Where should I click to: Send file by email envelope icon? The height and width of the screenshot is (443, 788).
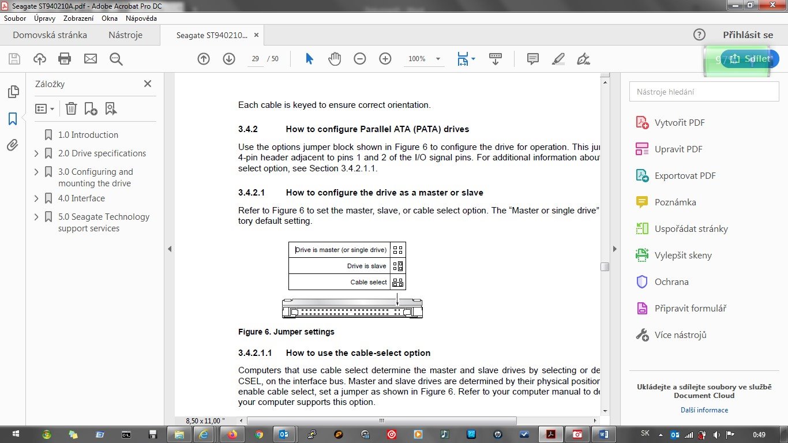pos(91,59)
